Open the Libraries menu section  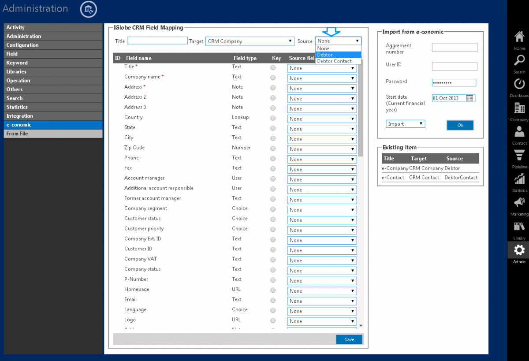[x=53, y=71]
